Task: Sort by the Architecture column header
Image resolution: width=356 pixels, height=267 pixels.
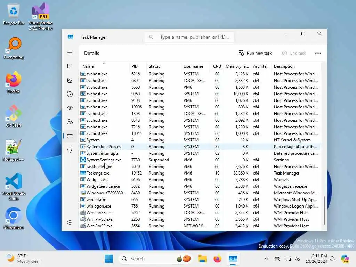Action: click(x=261, y=66)
